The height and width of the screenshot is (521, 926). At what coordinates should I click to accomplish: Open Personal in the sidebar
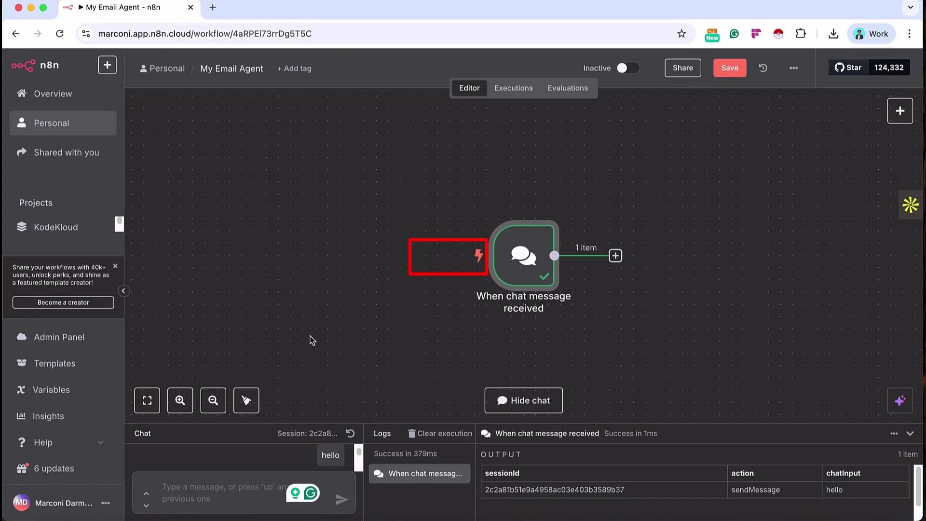[x=63, y=123]
